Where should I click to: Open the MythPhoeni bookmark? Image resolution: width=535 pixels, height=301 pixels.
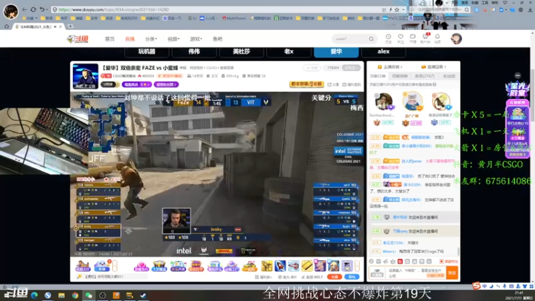(x=234, y=18)
